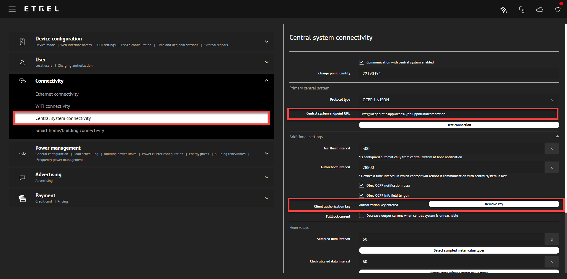
Task: Toggle Obey OCPP notification rules checkbox
Action: coord(361,185)
